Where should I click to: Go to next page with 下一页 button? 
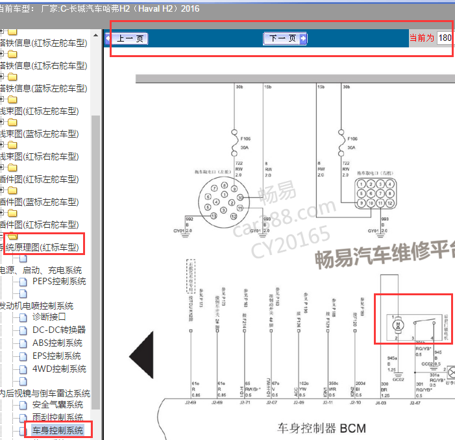tap(285, 38)
